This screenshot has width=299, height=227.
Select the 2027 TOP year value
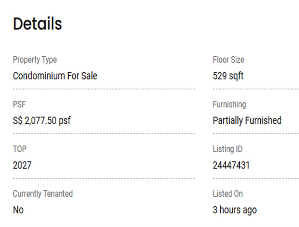tap(22, 165)
